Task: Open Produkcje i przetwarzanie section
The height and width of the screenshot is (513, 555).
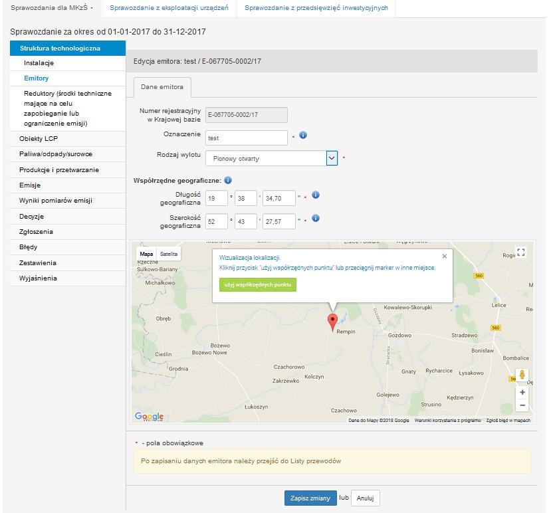Action: [x=68, y=170]
